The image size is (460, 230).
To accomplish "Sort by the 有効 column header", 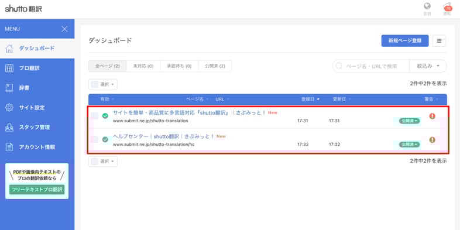I will coord(107,99).
